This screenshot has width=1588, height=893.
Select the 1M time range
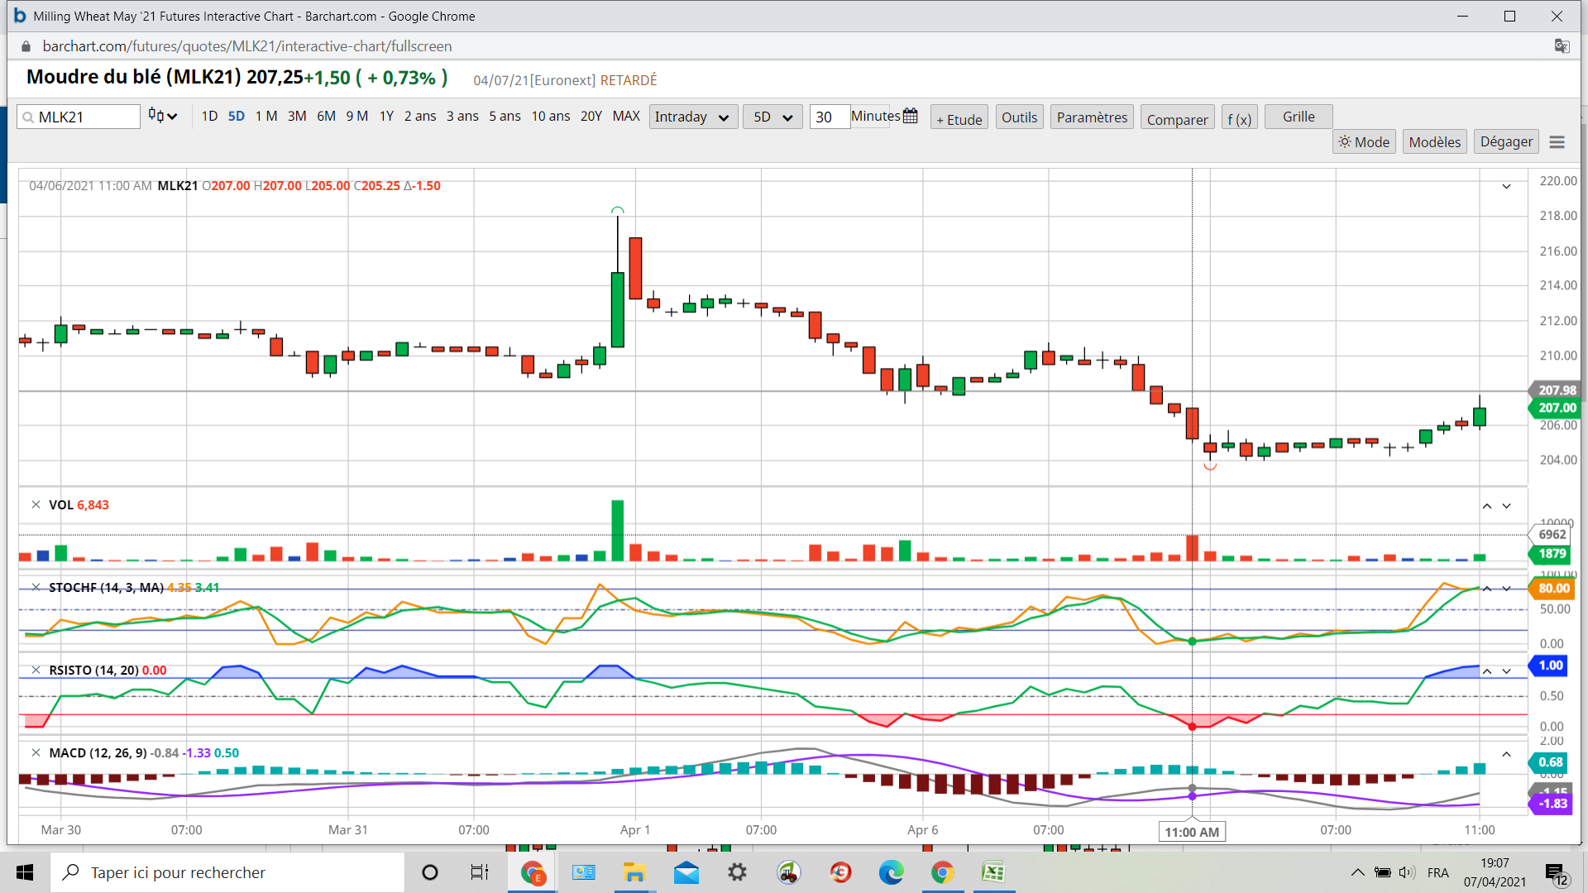pos(265,117)
